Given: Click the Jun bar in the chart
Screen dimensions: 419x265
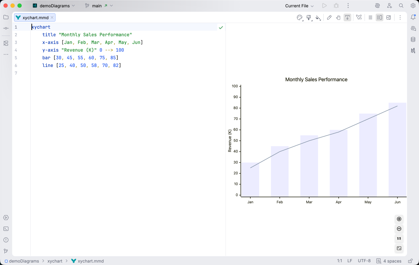Looking at the screenshot, I should point(397,149).
